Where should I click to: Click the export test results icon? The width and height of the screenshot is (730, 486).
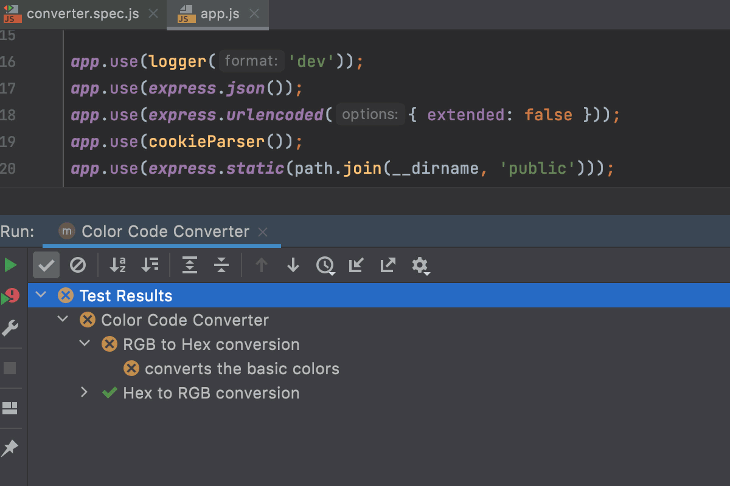click(x=388, y=265)
